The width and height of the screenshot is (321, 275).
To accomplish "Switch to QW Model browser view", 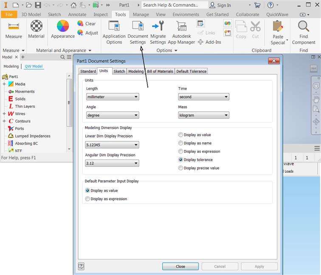I will (34, 66).
